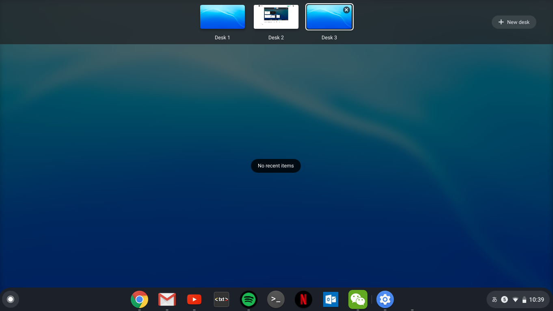Open the WeChat app icon

(x=358, y=300)
